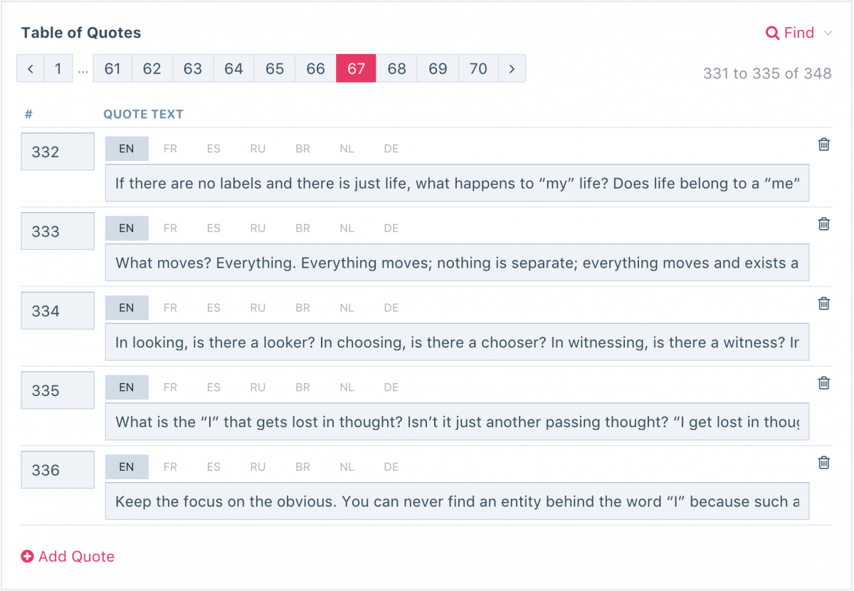
Task: Click quote text starting "If there are no labels"
Action: coord(457,183)
